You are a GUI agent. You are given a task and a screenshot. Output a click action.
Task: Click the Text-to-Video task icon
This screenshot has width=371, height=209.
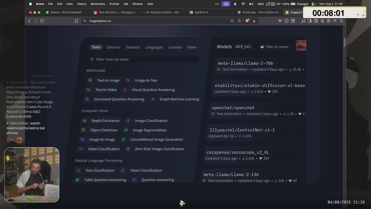[88, 90]
